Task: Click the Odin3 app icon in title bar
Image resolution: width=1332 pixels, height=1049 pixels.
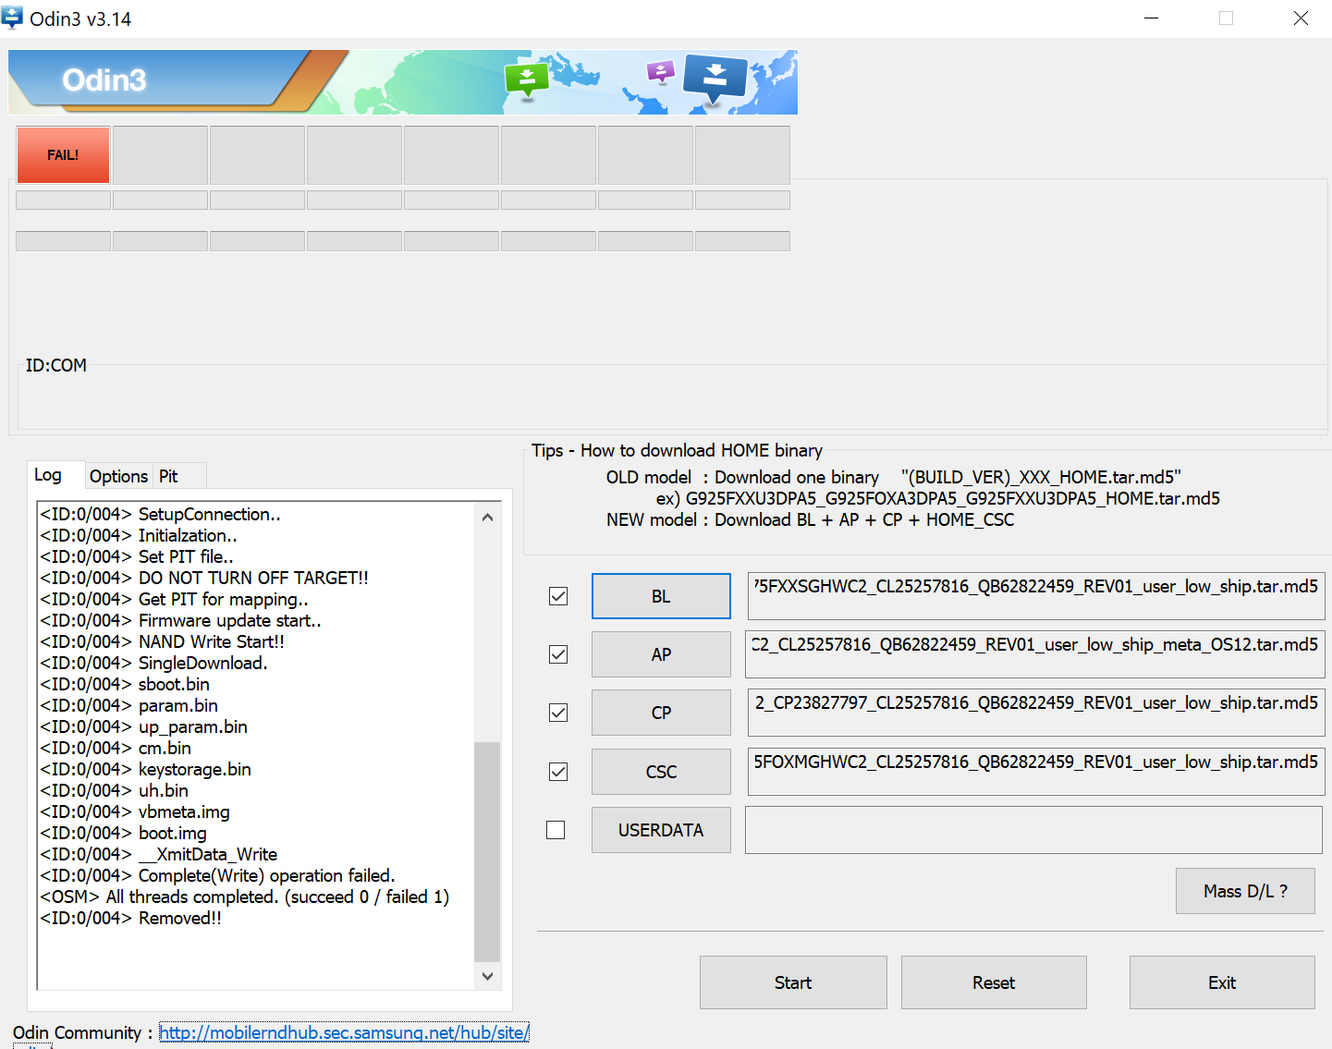Action: (13, 18)
